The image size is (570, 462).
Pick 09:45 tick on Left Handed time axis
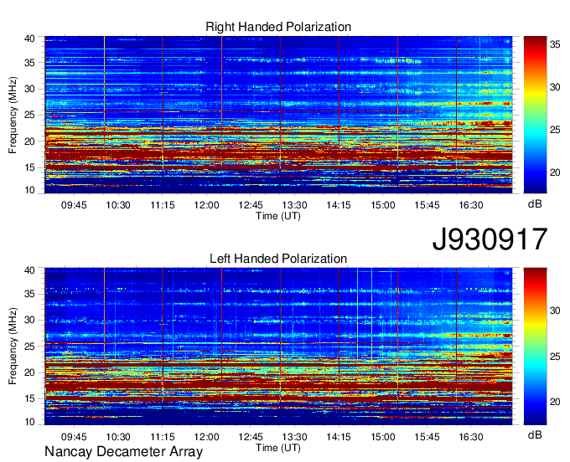(x=74, y=437)
